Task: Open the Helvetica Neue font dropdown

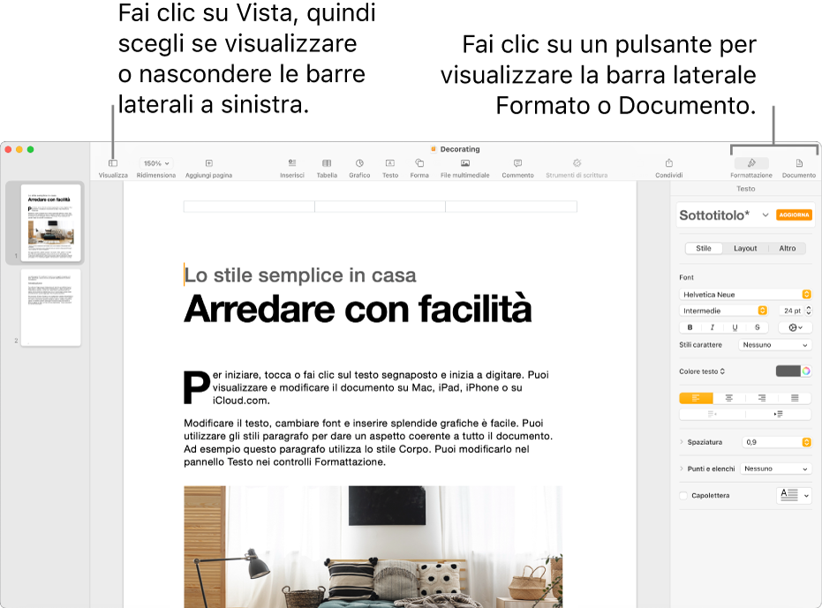Action: point(745,295)
